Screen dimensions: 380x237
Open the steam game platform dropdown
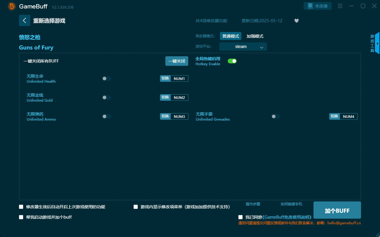coord(243,47)
